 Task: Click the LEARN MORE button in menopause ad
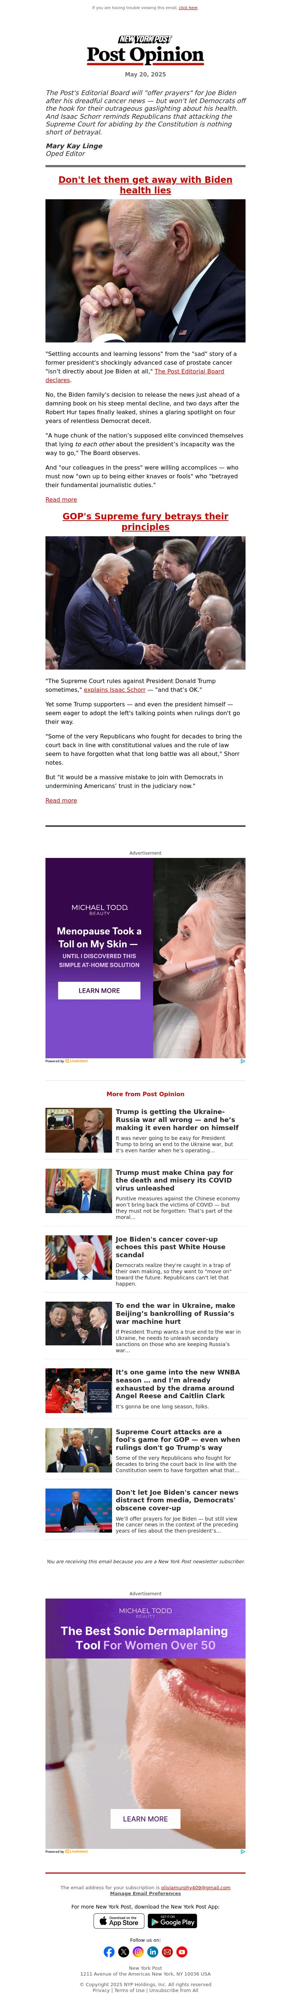(99, 991)
